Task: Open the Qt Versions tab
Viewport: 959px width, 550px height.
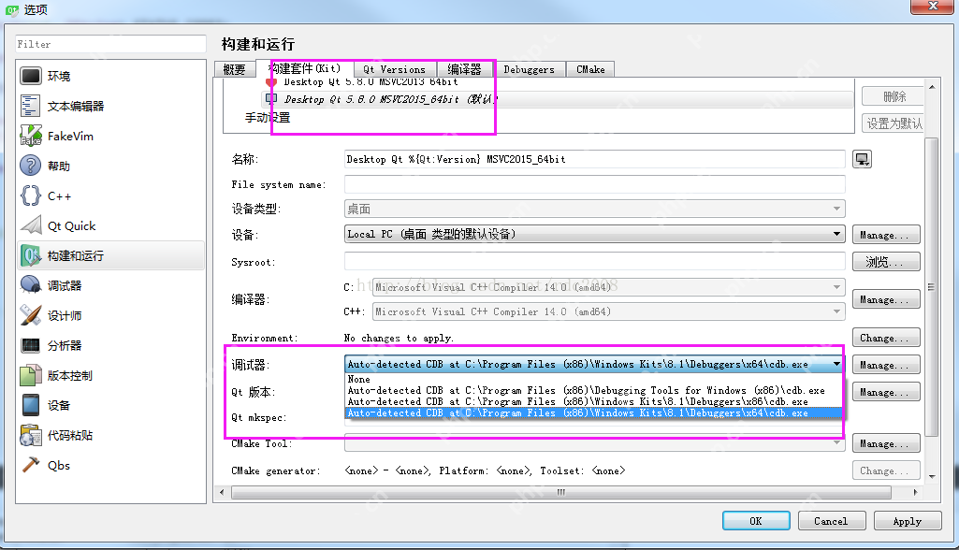Action: click(395, 70)
